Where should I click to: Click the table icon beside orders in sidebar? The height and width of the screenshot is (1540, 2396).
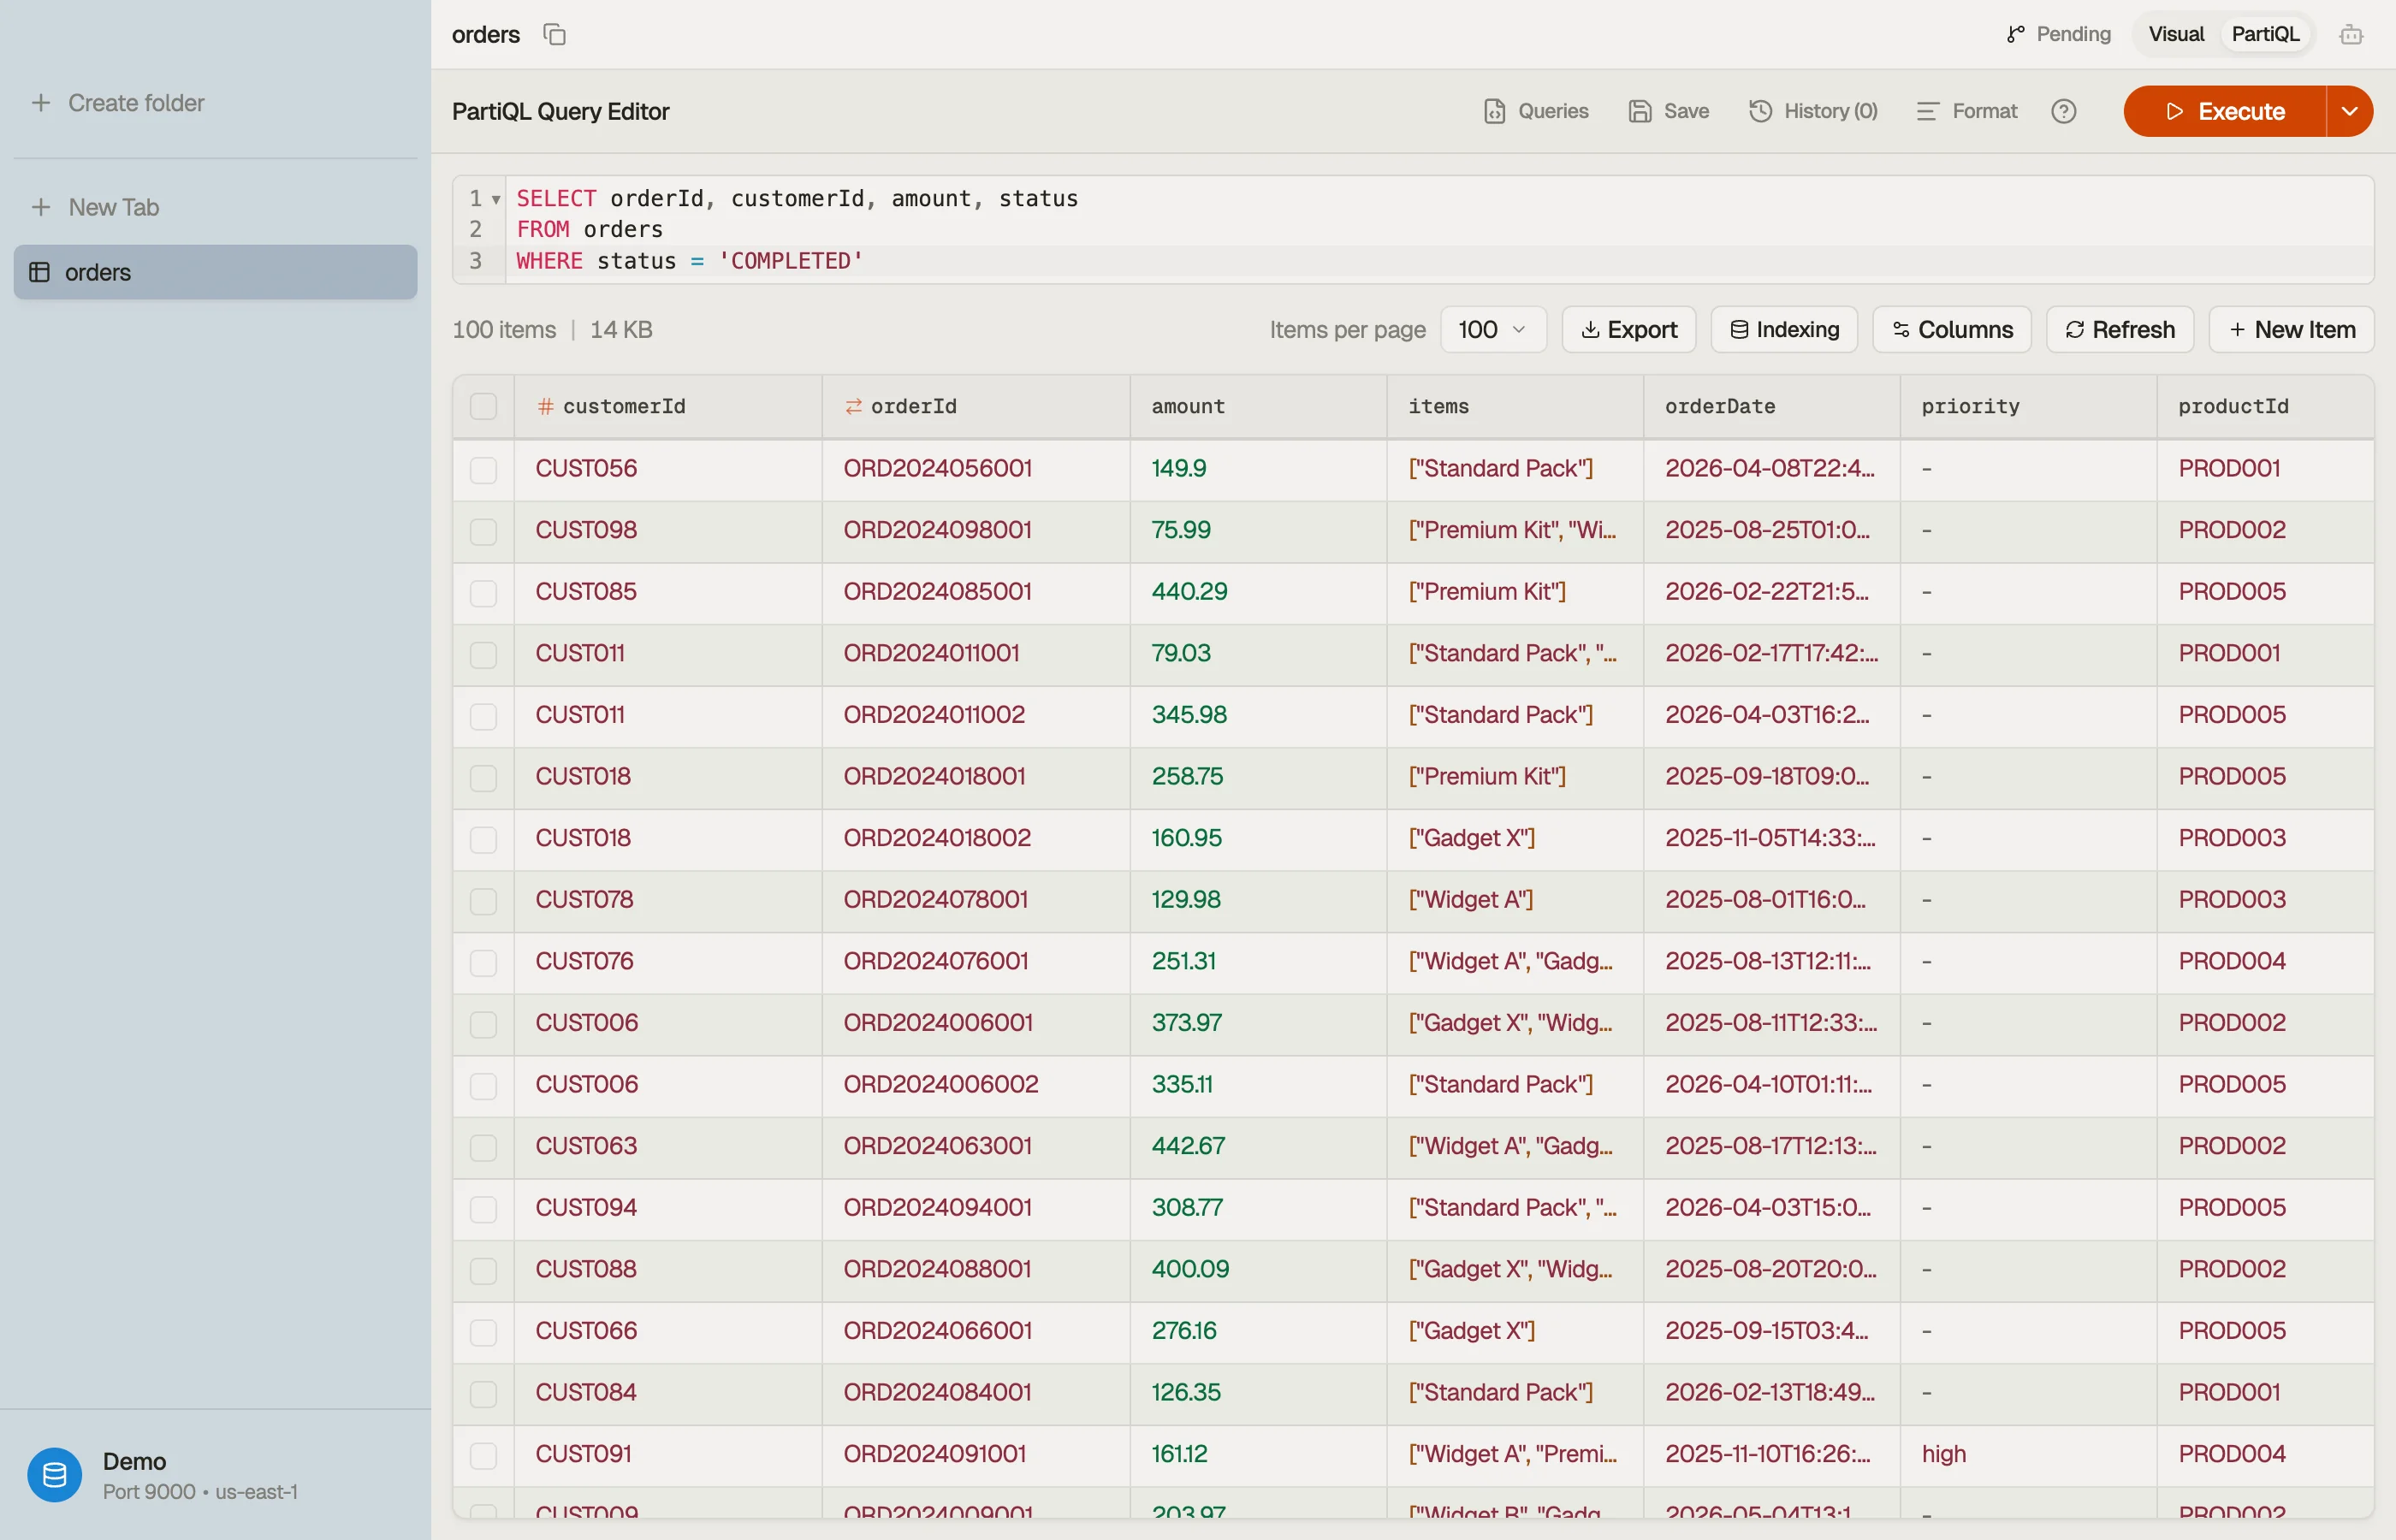39,272
